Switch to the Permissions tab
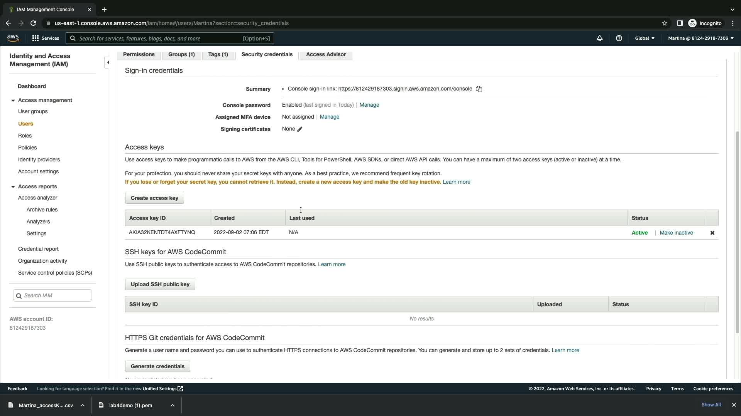Screen dimensions: 741x416 tap(139, 54)
